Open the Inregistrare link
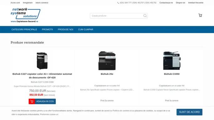Viewport: 214px width, 120px height. (28, 3)
